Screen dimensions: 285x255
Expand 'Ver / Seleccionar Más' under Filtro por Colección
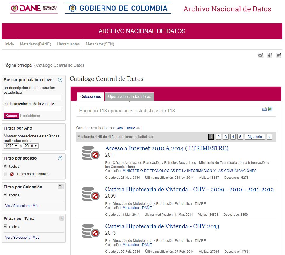(22, 206)
